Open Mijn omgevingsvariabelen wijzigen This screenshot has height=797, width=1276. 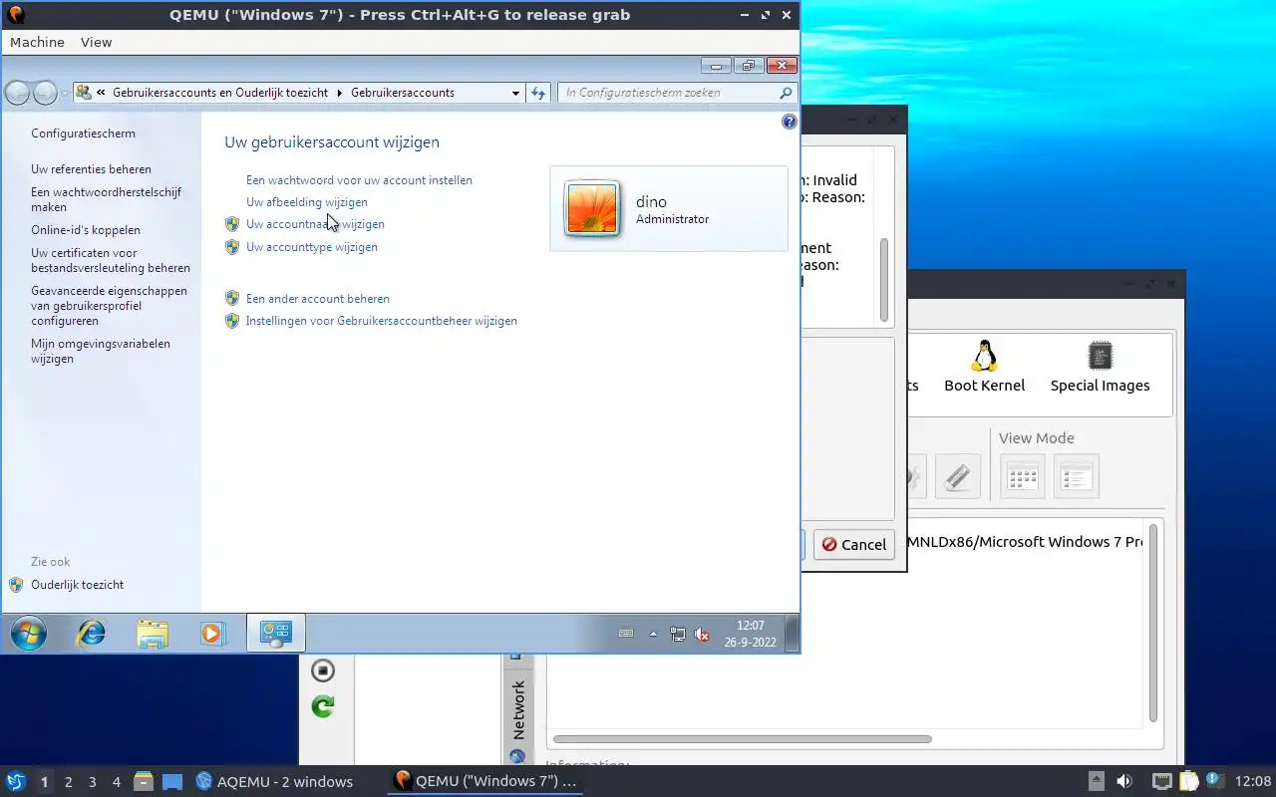tap(100, 351)
